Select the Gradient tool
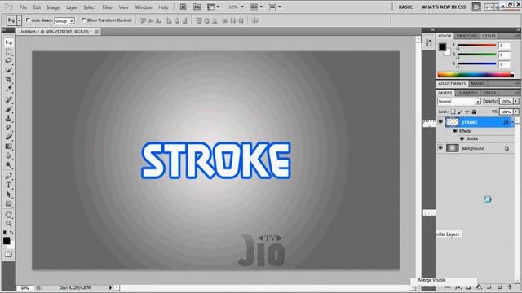522x293 pixels. [9, 146]
